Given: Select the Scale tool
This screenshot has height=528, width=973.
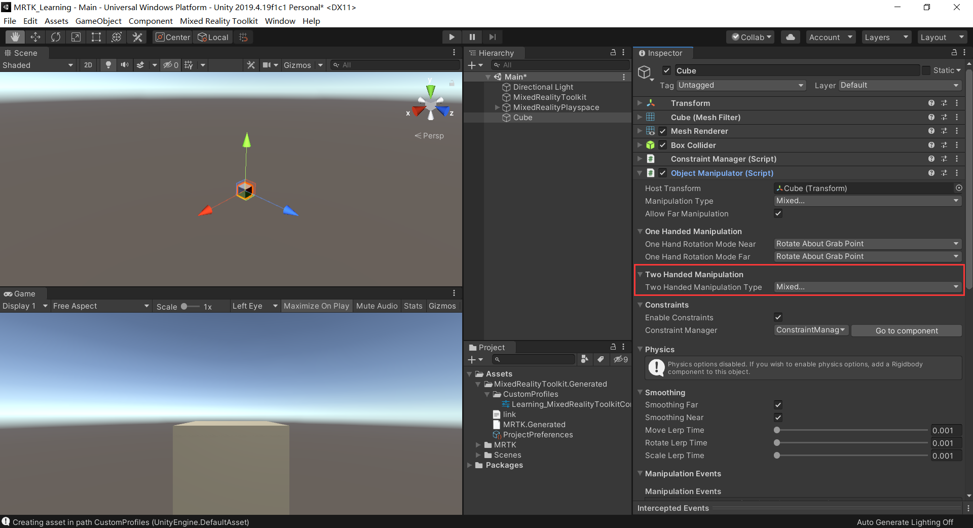Looking at the screenshot, I should 76,37.
